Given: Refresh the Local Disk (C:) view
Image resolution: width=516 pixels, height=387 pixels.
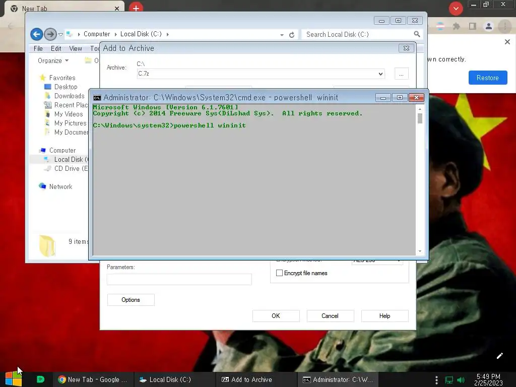Looking at the screenshot, I should (x=292, y=35).
